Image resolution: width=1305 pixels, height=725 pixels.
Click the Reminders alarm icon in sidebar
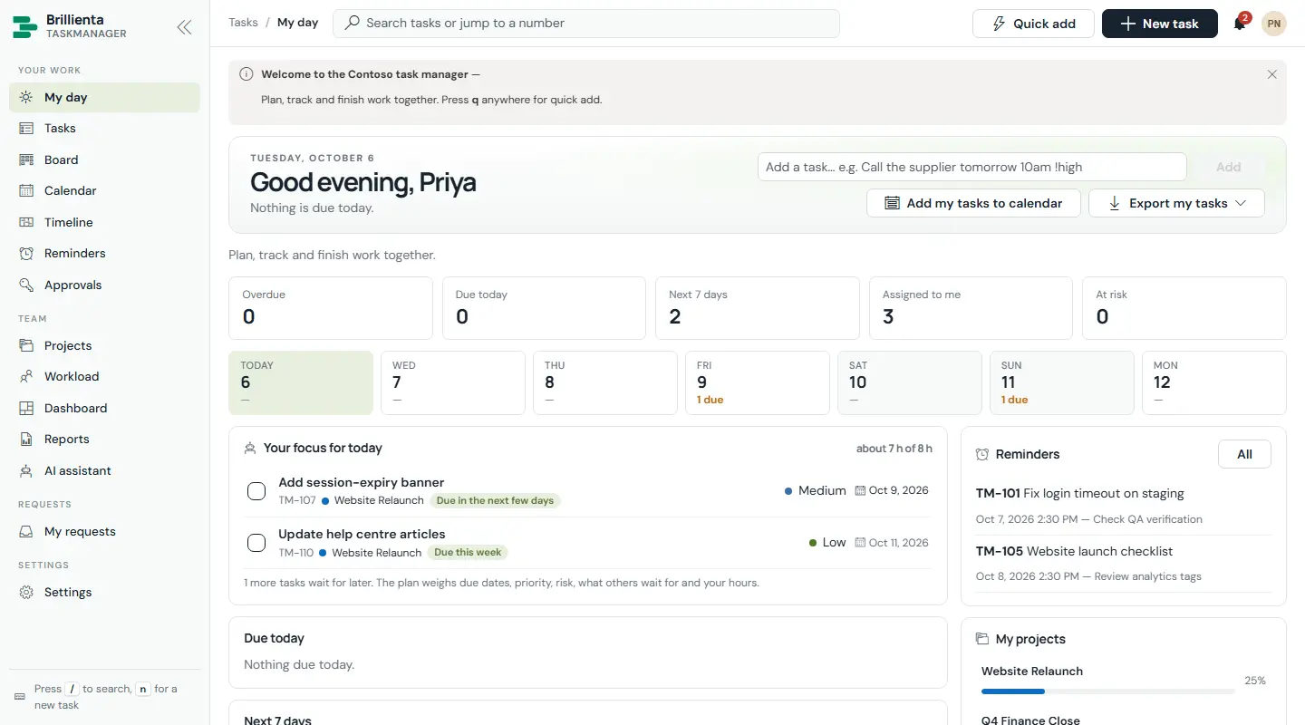point(26,254)
